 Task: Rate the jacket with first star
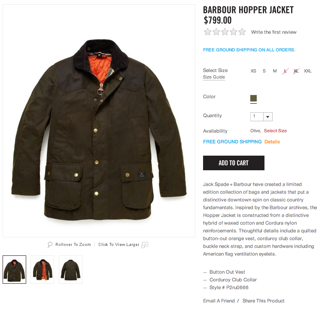coord(207,32)
